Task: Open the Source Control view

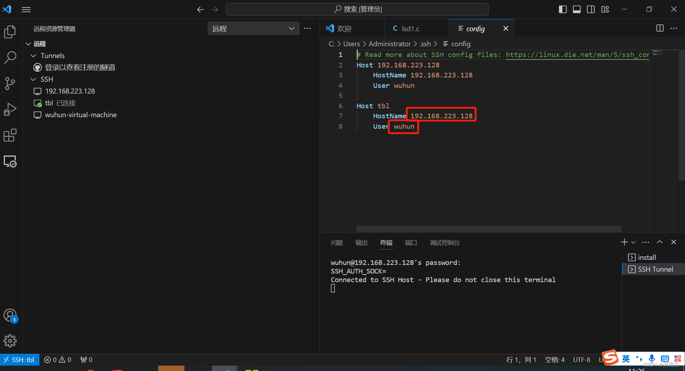Action: pos(10,83)
